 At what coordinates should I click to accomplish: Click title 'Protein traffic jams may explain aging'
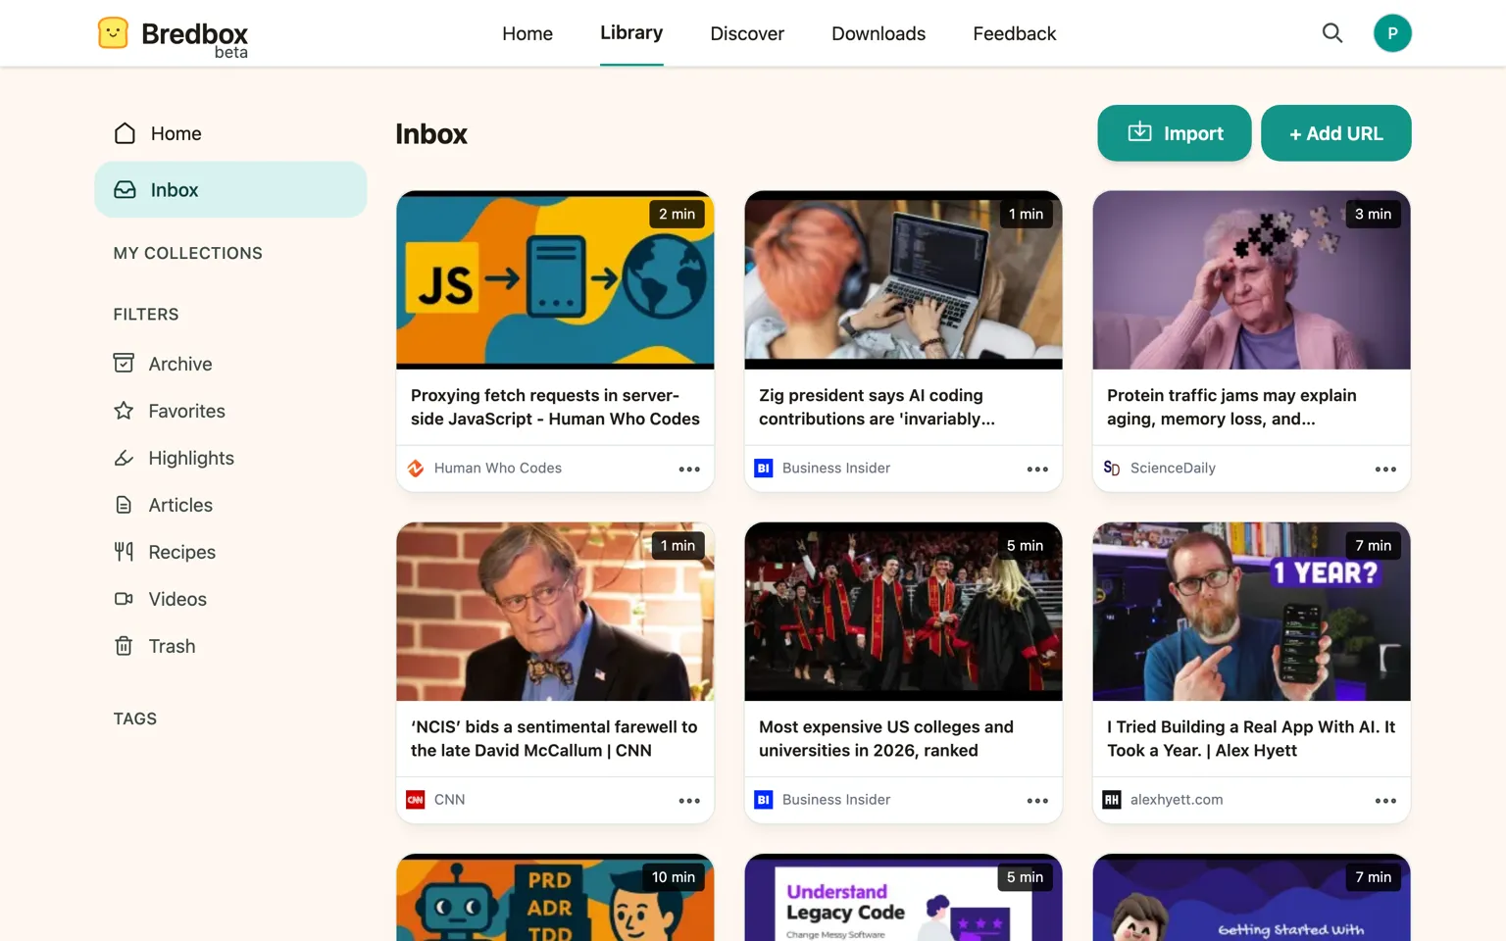tap(1231, 407)
